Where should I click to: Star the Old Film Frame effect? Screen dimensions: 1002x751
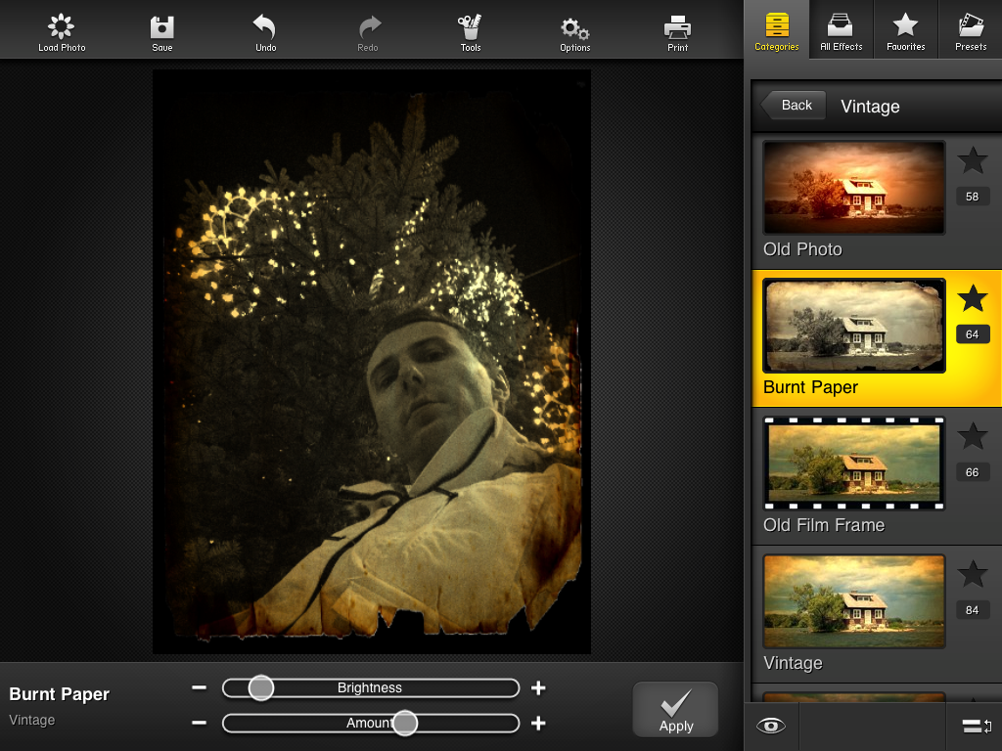pyautogui.click(x=972, y=436)
